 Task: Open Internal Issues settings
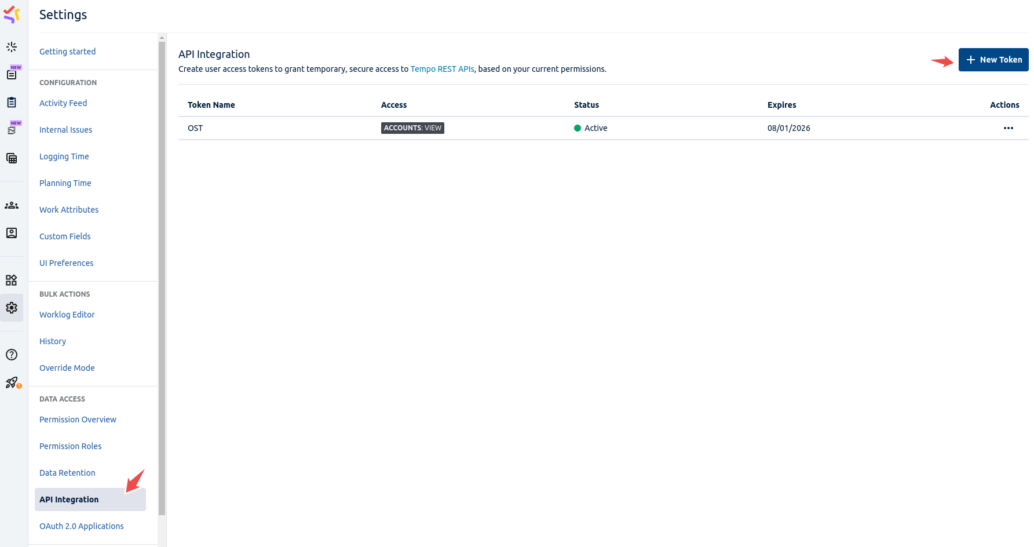[x=65, y=130]
